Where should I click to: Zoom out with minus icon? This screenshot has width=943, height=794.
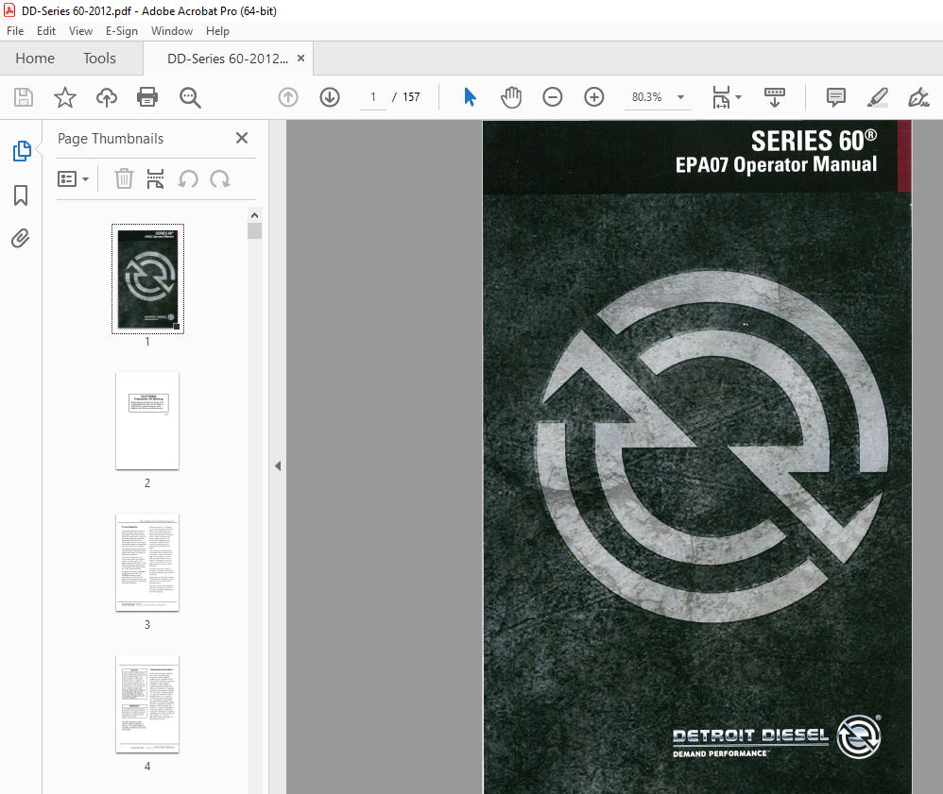coord(552,97)
